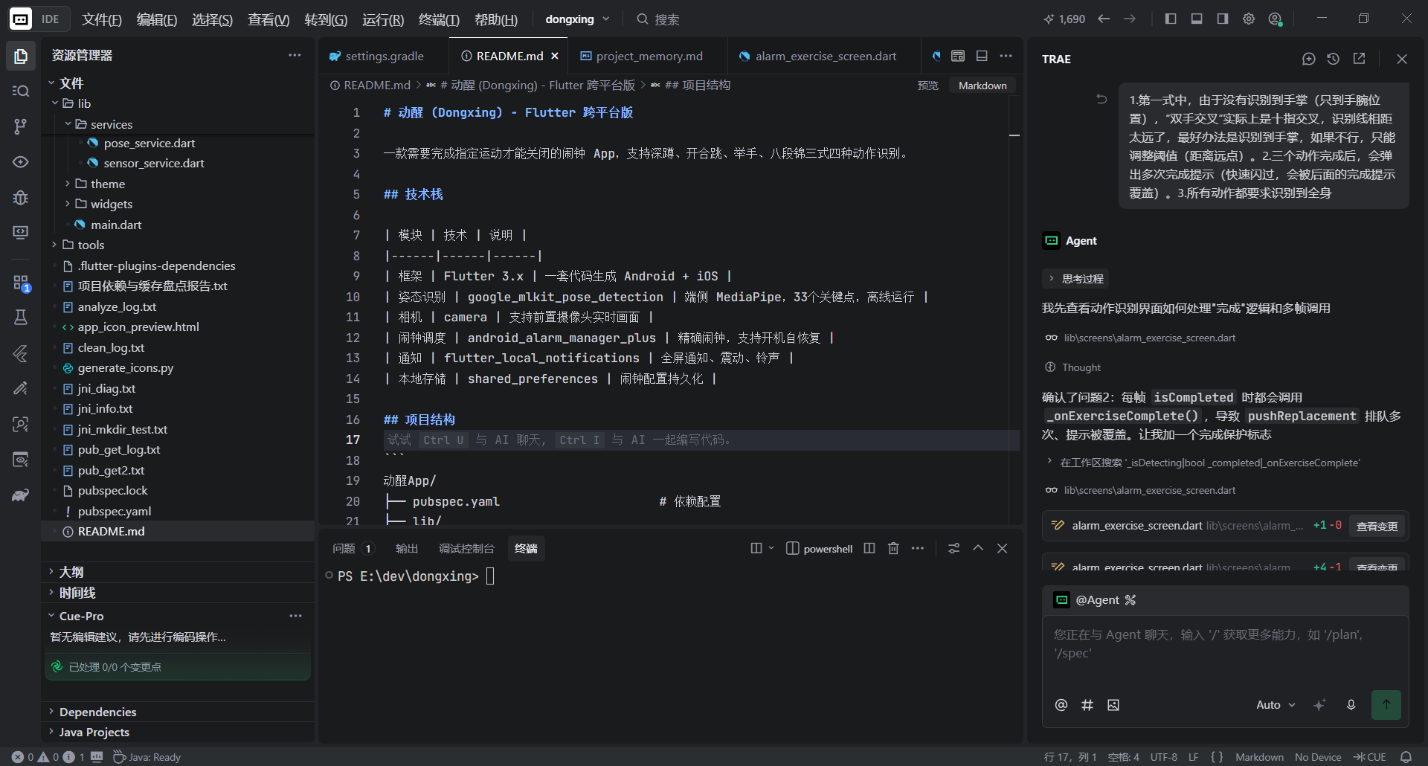This screenshot has width=1428, height=766.
Task: Start voice input with microphone icon
Action: pos(1351,705)
